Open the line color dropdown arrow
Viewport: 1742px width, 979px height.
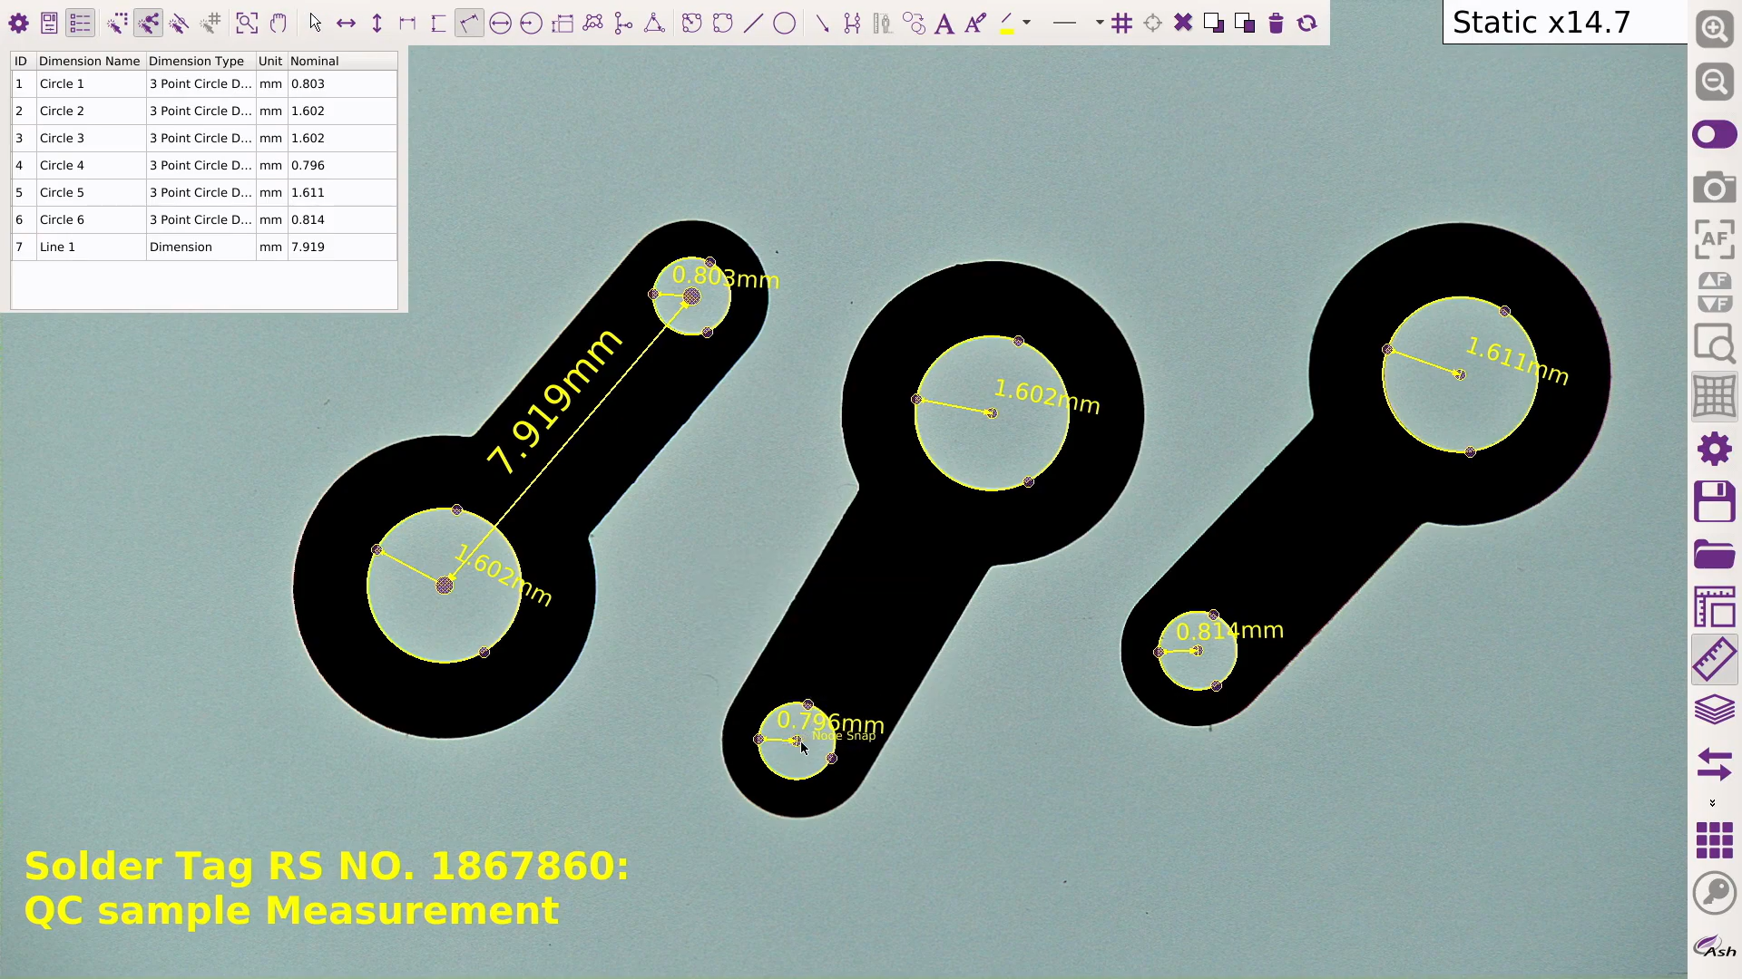pyautogui.click(x=1027, y=23)
